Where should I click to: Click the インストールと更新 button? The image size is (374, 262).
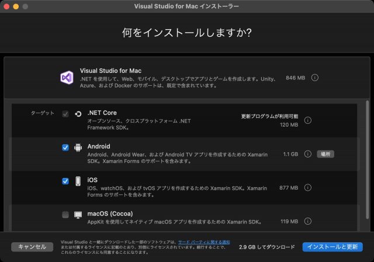333,247
